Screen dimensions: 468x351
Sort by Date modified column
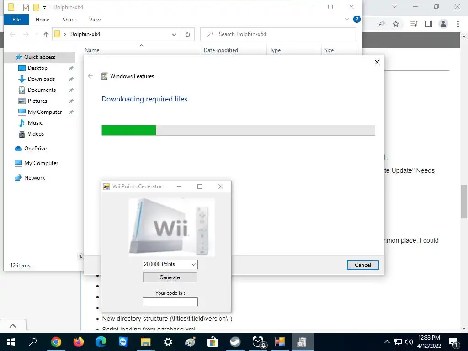(221, 50)
